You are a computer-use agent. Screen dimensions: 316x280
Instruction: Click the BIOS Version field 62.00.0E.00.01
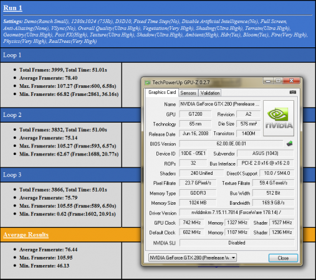(x=231, y=144)
